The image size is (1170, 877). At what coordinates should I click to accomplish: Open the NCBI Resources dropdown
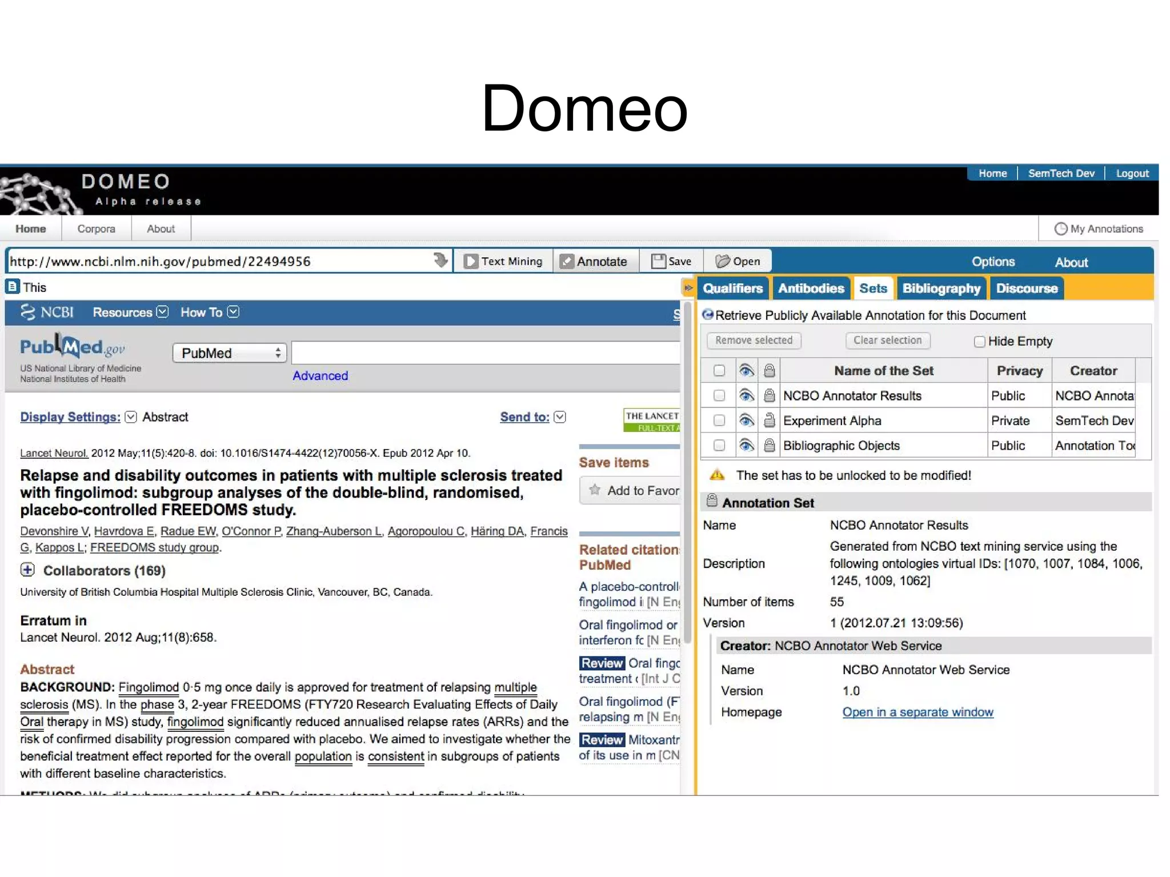tap(130, 313)
